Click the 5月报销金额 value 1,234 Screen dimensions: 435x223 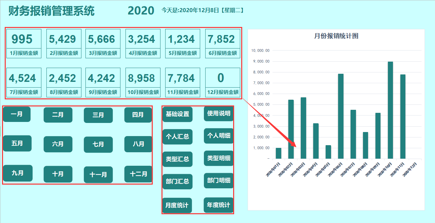(x=181, y=39)
